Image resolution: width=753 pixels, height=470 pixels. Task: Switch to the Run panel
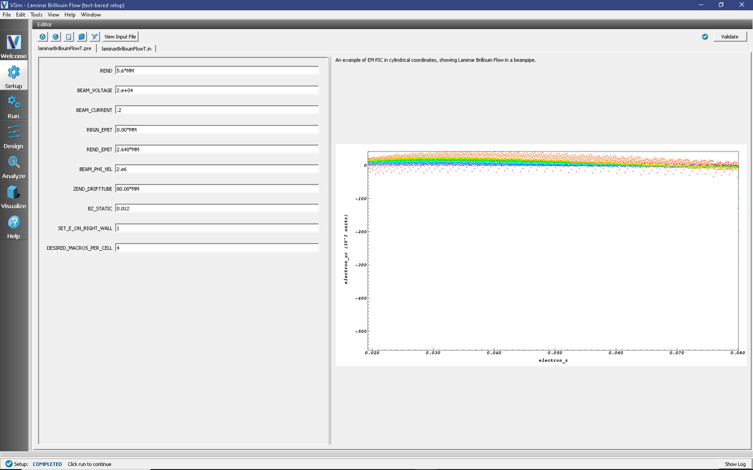click(14, 107)
